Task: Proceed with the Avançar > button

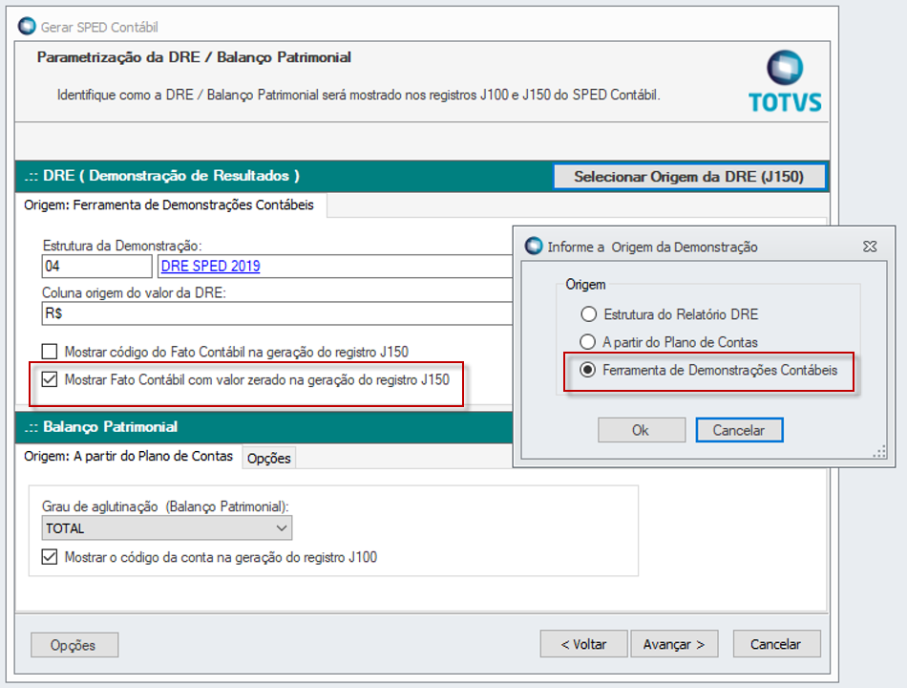Action: click(674, 644)
